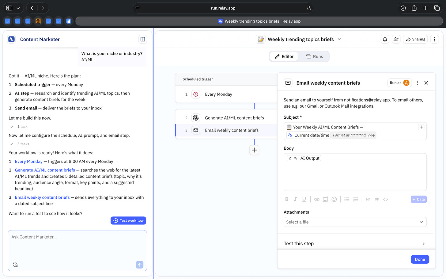Edit the 'Format as MMMM d, yyyy' setting
Screen dimensions: 446x279
tap(354, 135)
